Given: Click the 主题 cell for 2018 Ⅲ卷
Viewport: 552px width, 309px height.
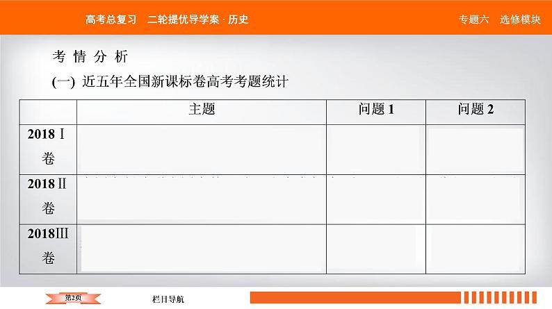Looking at the screenshot, I should pyautogui.click(x=202, y=248).
